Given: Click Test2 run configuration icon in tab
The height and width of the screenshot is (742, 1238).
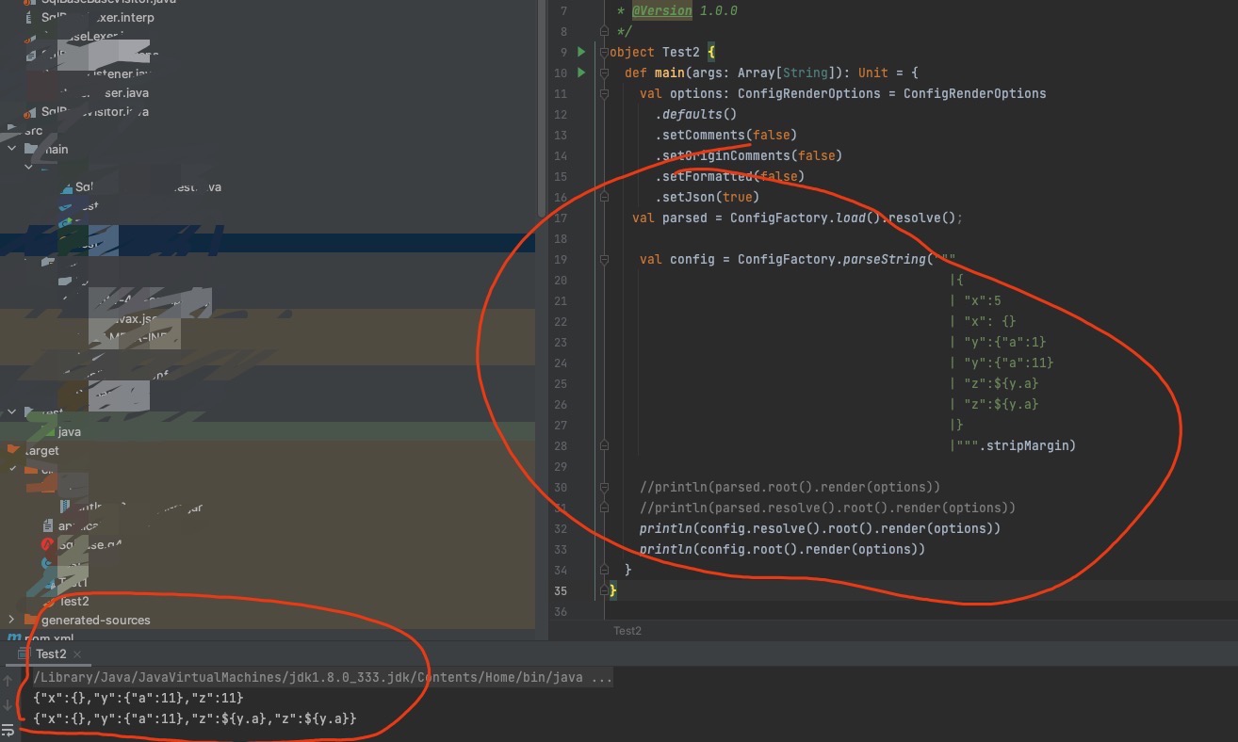Looking at the screenshot, I should click(24, 653).
